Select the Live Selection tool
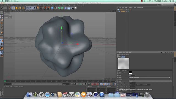The width and height of the screenshot is (176, 99). point(10,8)
